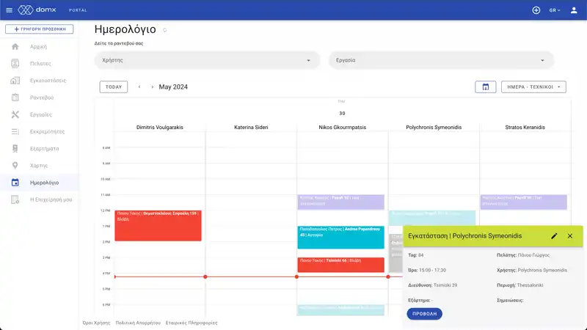Click the ΠΡΟΒΟΛΗ button in popup
587x330 pixels.
click(x=424, y=314)
